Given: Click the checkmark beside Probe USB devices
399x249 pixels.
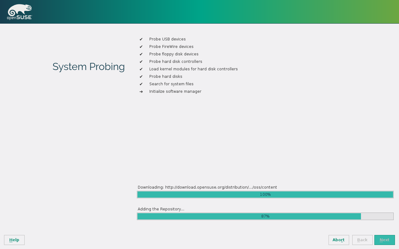Looking at the screenshot, I should [141, 39].
